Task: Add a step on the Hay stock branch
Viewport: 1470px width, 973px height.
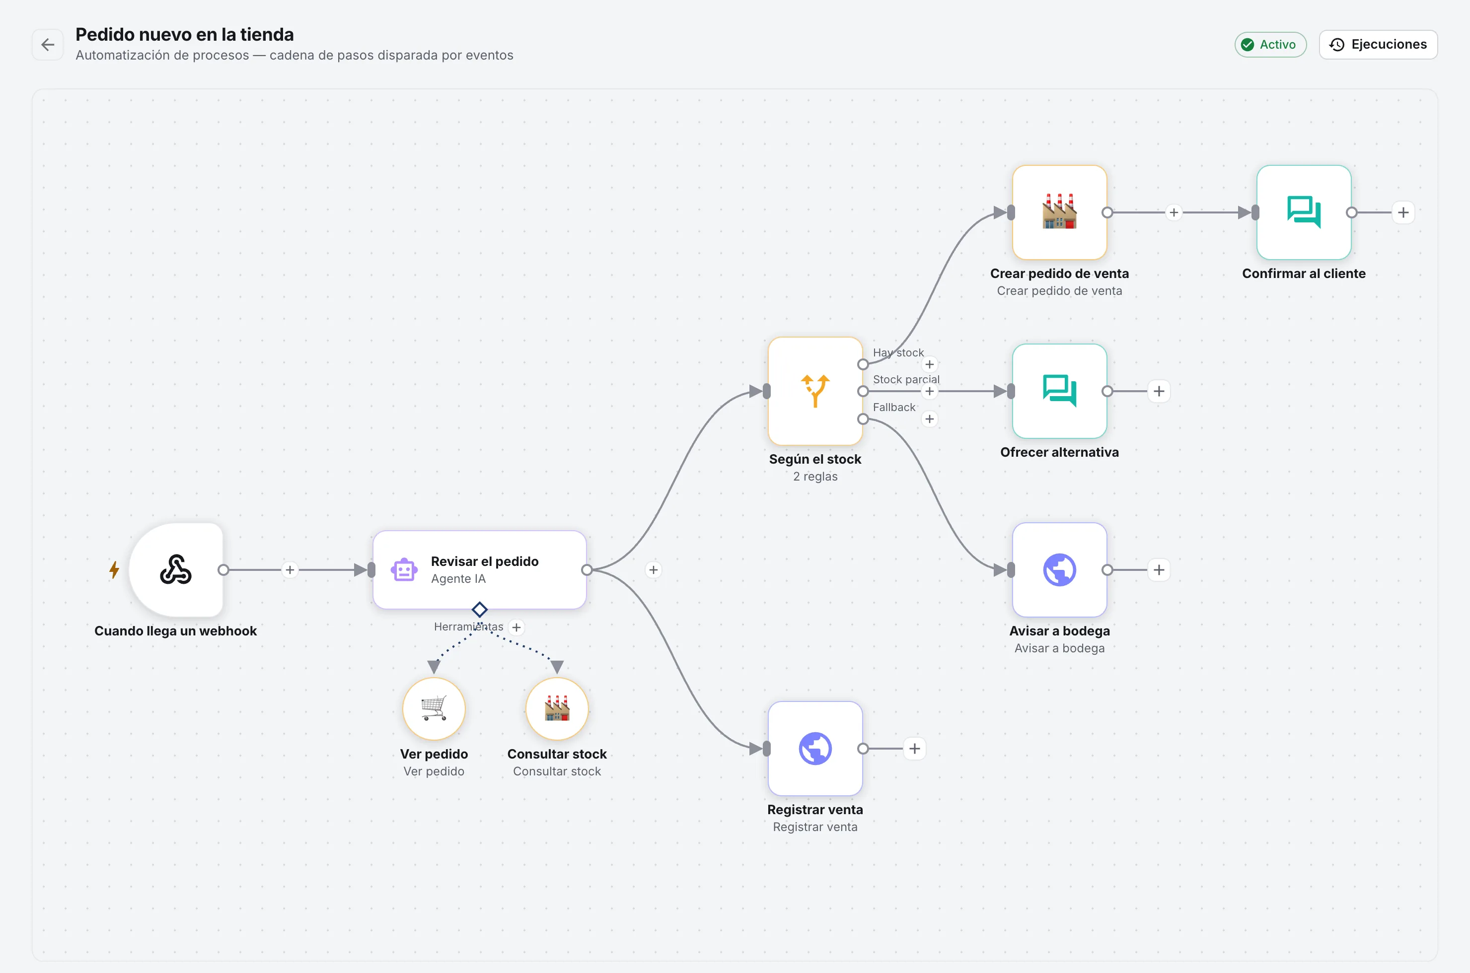Action: tap(929, 364)
